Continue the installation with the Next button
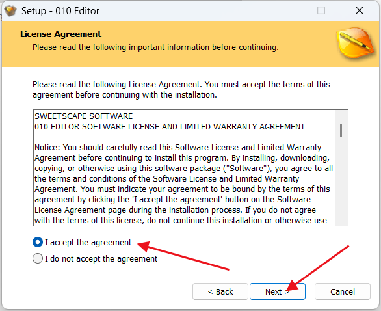Image resolution: width=381 pixels, height=311 pixels. point(278,291)
